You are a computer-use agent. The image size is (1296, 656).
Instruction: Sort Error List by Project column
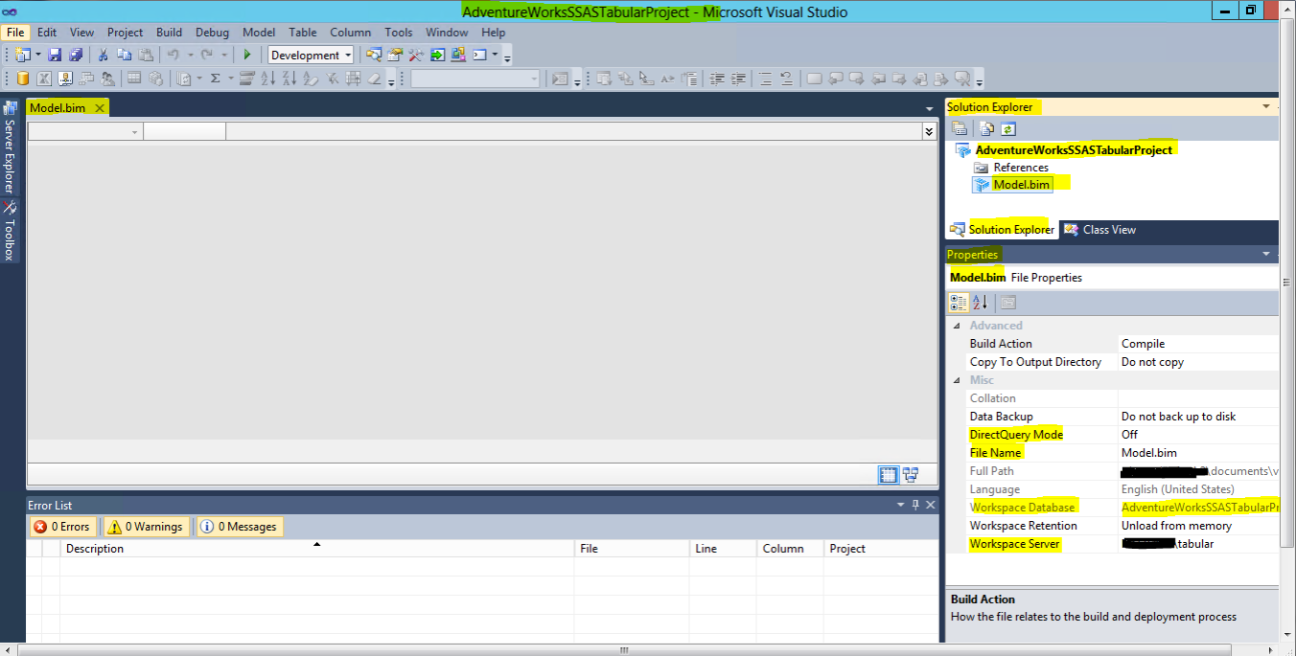[x=881, y=549]
